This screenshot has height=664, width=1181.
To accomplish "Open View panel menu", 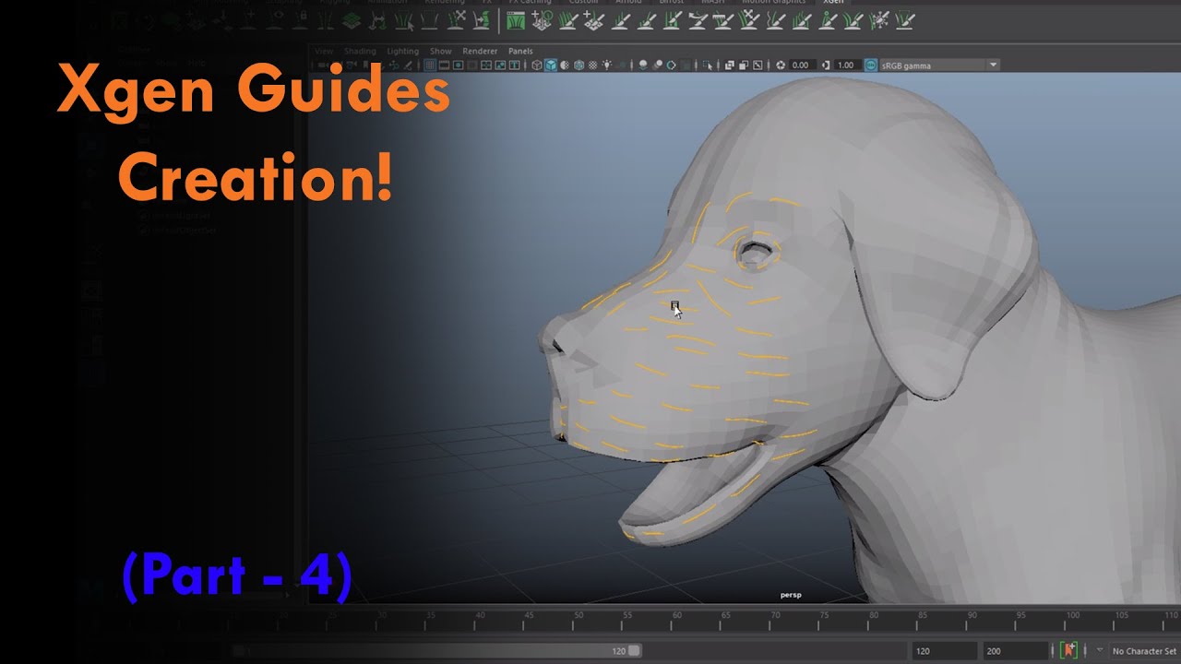I will [324, 52].
